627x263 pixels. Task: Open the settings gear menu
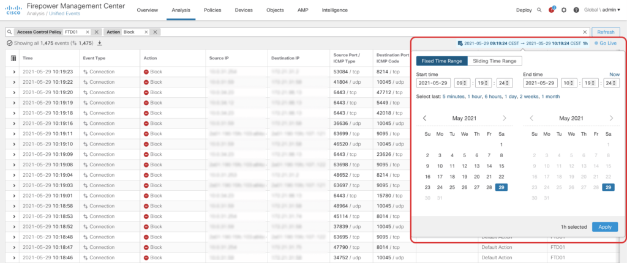coord(564,10)
